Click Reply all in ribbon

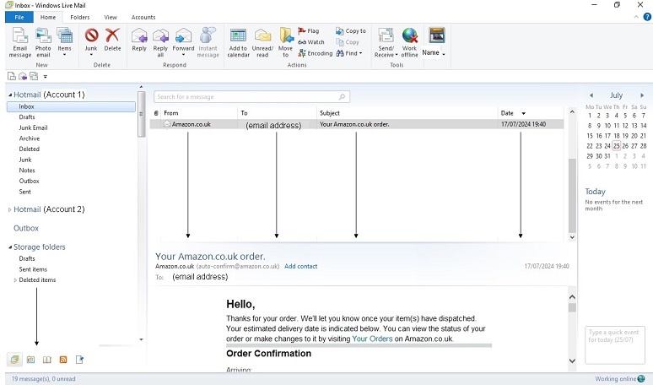coord(160,42)
